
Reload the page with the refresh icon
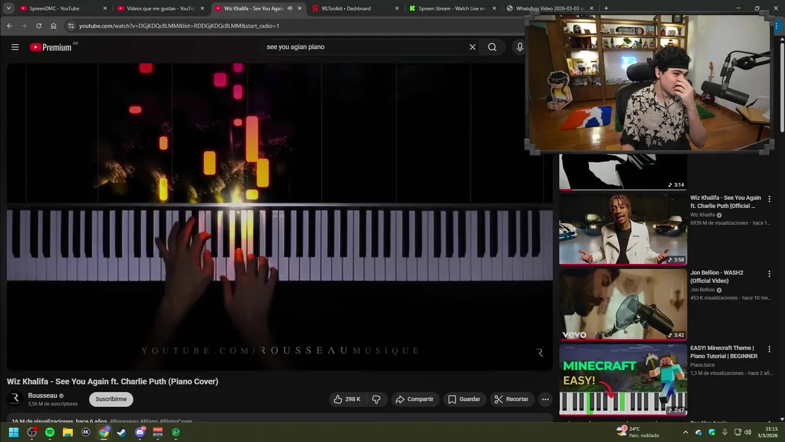point(39,26)
